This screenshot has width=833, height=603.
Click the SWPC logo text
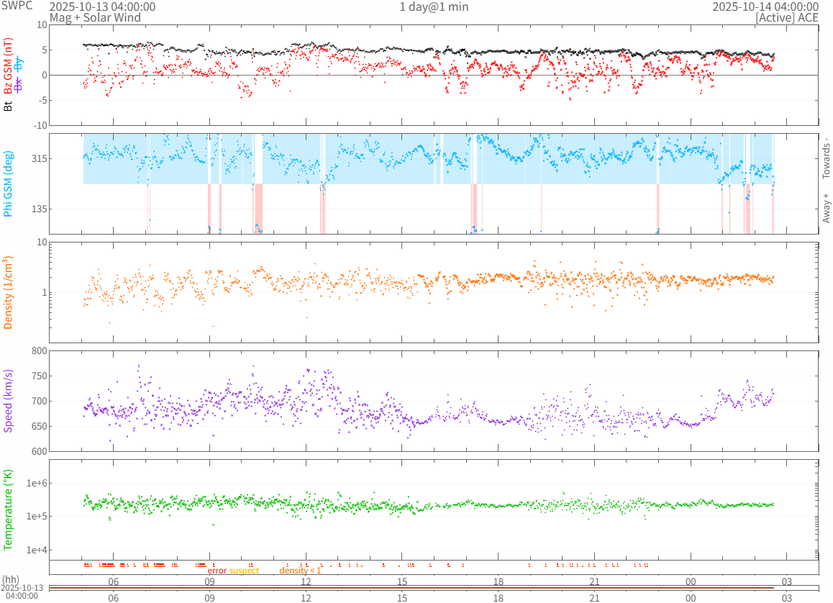pyautogui.click(x=17, y=6)
